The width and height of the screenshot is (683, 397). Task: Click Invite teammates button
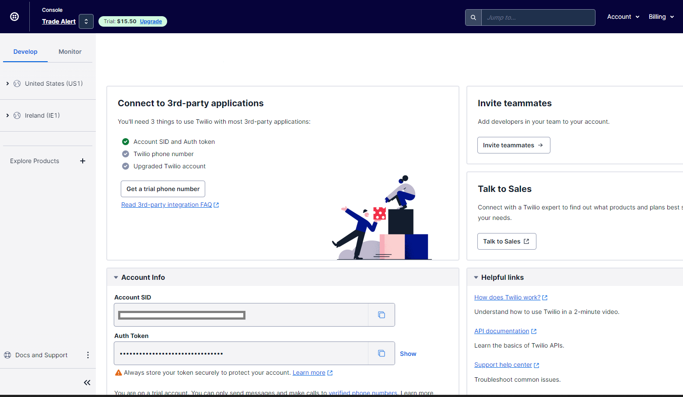point(514,145)
